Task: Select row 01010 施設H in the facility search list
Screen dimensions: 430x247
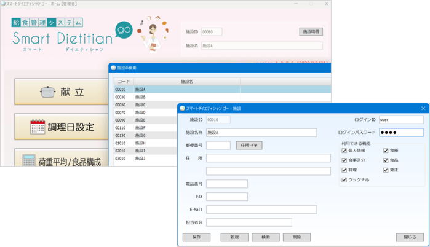Action: click(x=146, y=143)
